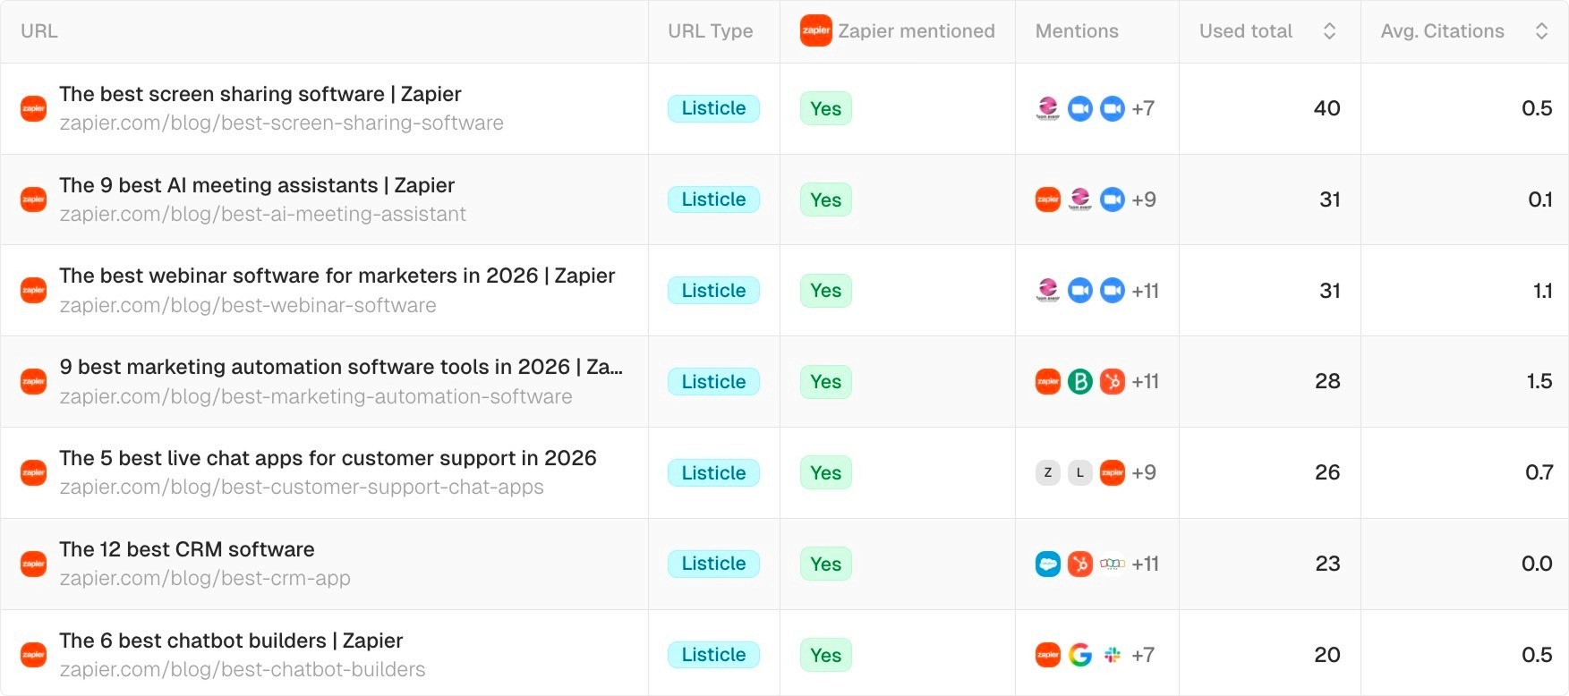Screen dimensions: 1569x696
Task: Click the L avatar in the live chat row
Action: click(1080, 472)
